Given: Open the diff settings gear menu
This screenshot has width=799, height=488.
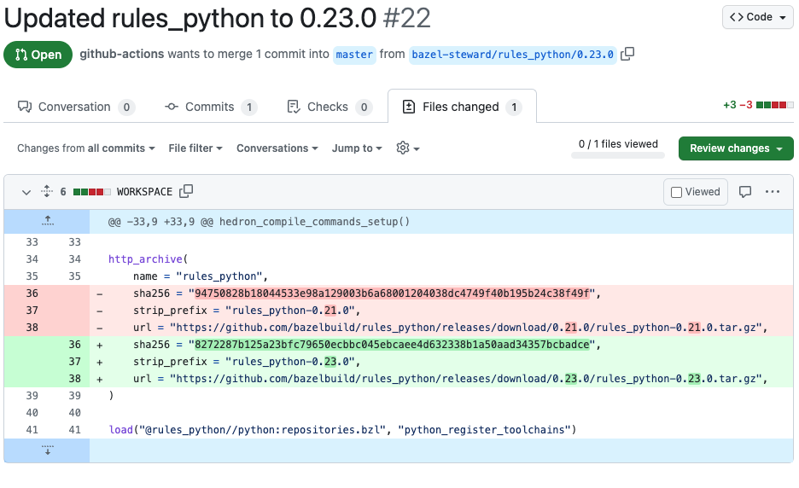Looking at the screenshot, I should [x=408, y=148].
